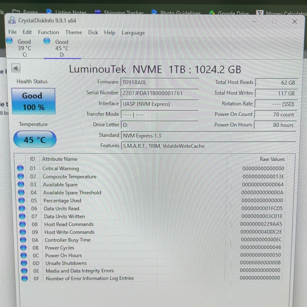Click status orb of Available Spare Threshold row
The image size is (307, 307).
[21, 192]
